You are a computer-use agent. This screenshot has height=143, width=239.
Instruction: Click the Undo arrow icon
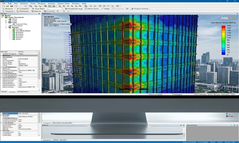tap(16, 6)
